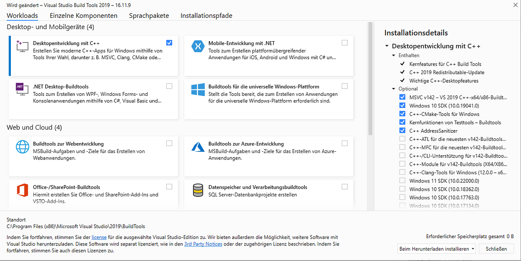This screenshot has width=521, height=261.
Task: Click the workloads list vertical scrollbar
Action: click(x=370, y=78)
